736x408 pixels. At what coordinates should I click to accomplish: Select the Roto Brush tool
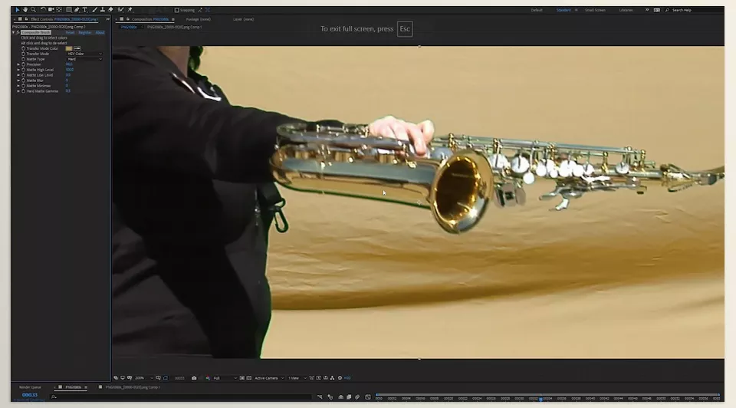[120, 10]
